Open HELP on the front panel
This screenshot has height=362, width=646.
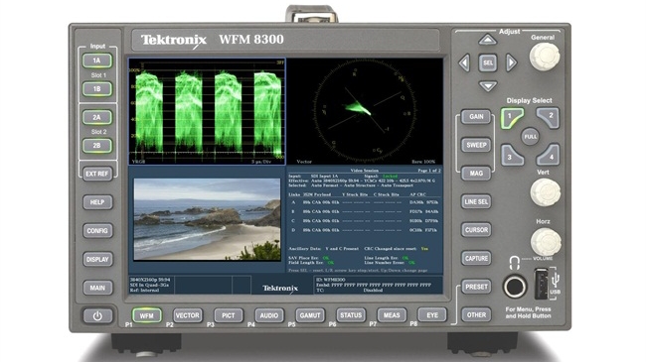[x=97, y=202]
